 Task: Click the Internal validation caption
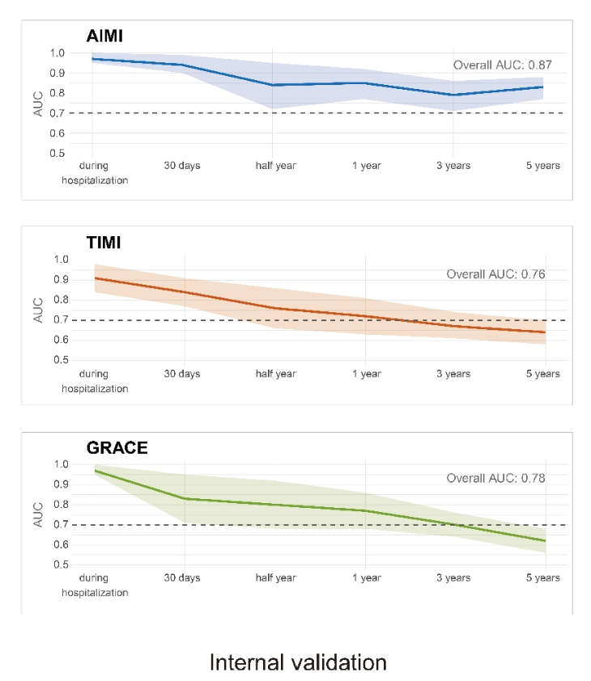pos(298,662)
